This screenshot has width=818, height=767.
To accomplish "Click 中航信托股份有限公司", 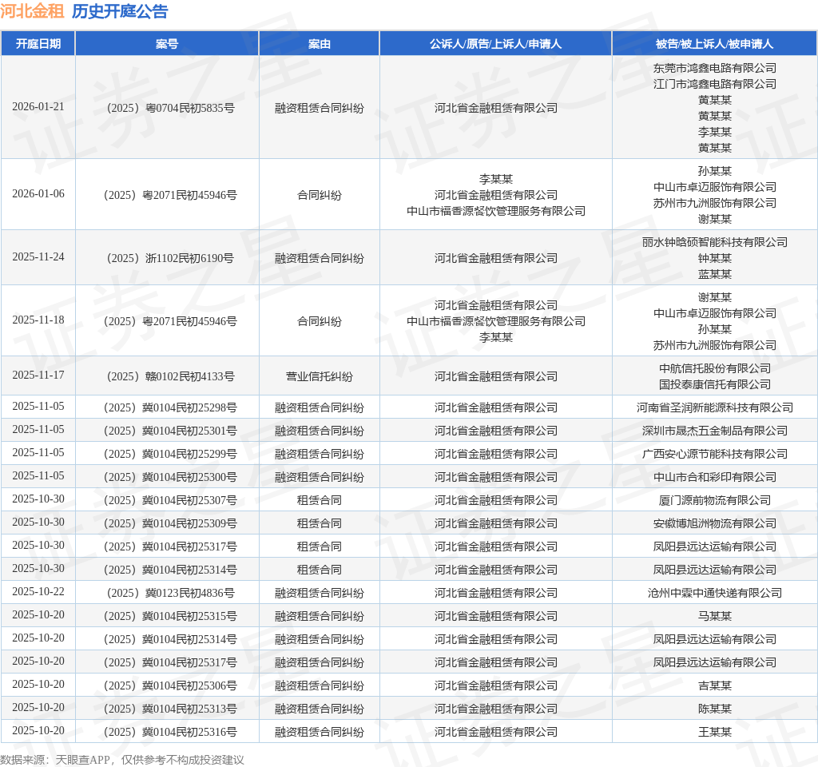I will pyautogui.click(x=715, y=368).
